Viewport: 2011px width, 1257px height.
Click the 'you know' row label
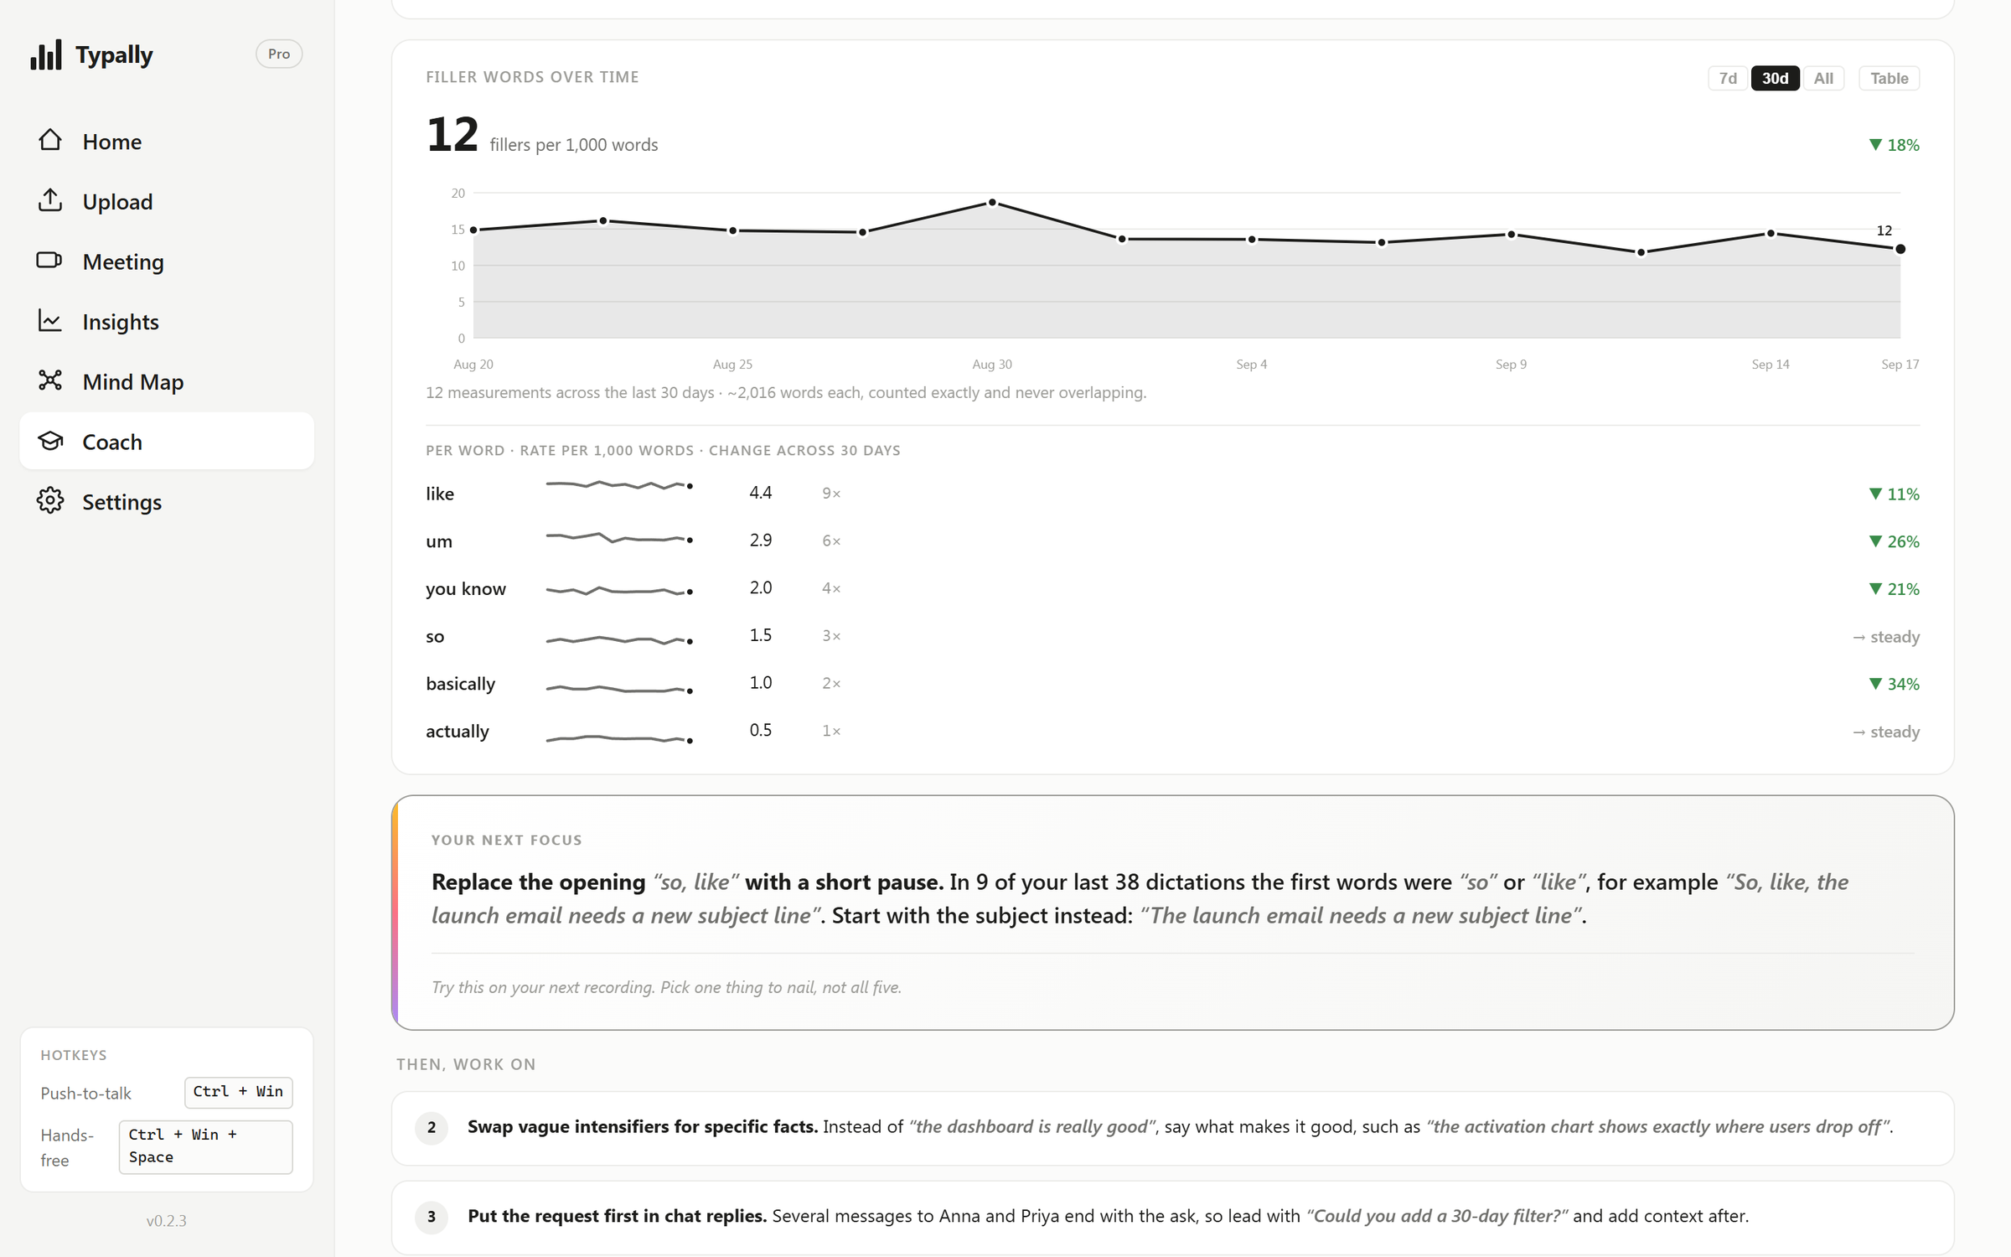pyautogui.click(x=466, y=589)
